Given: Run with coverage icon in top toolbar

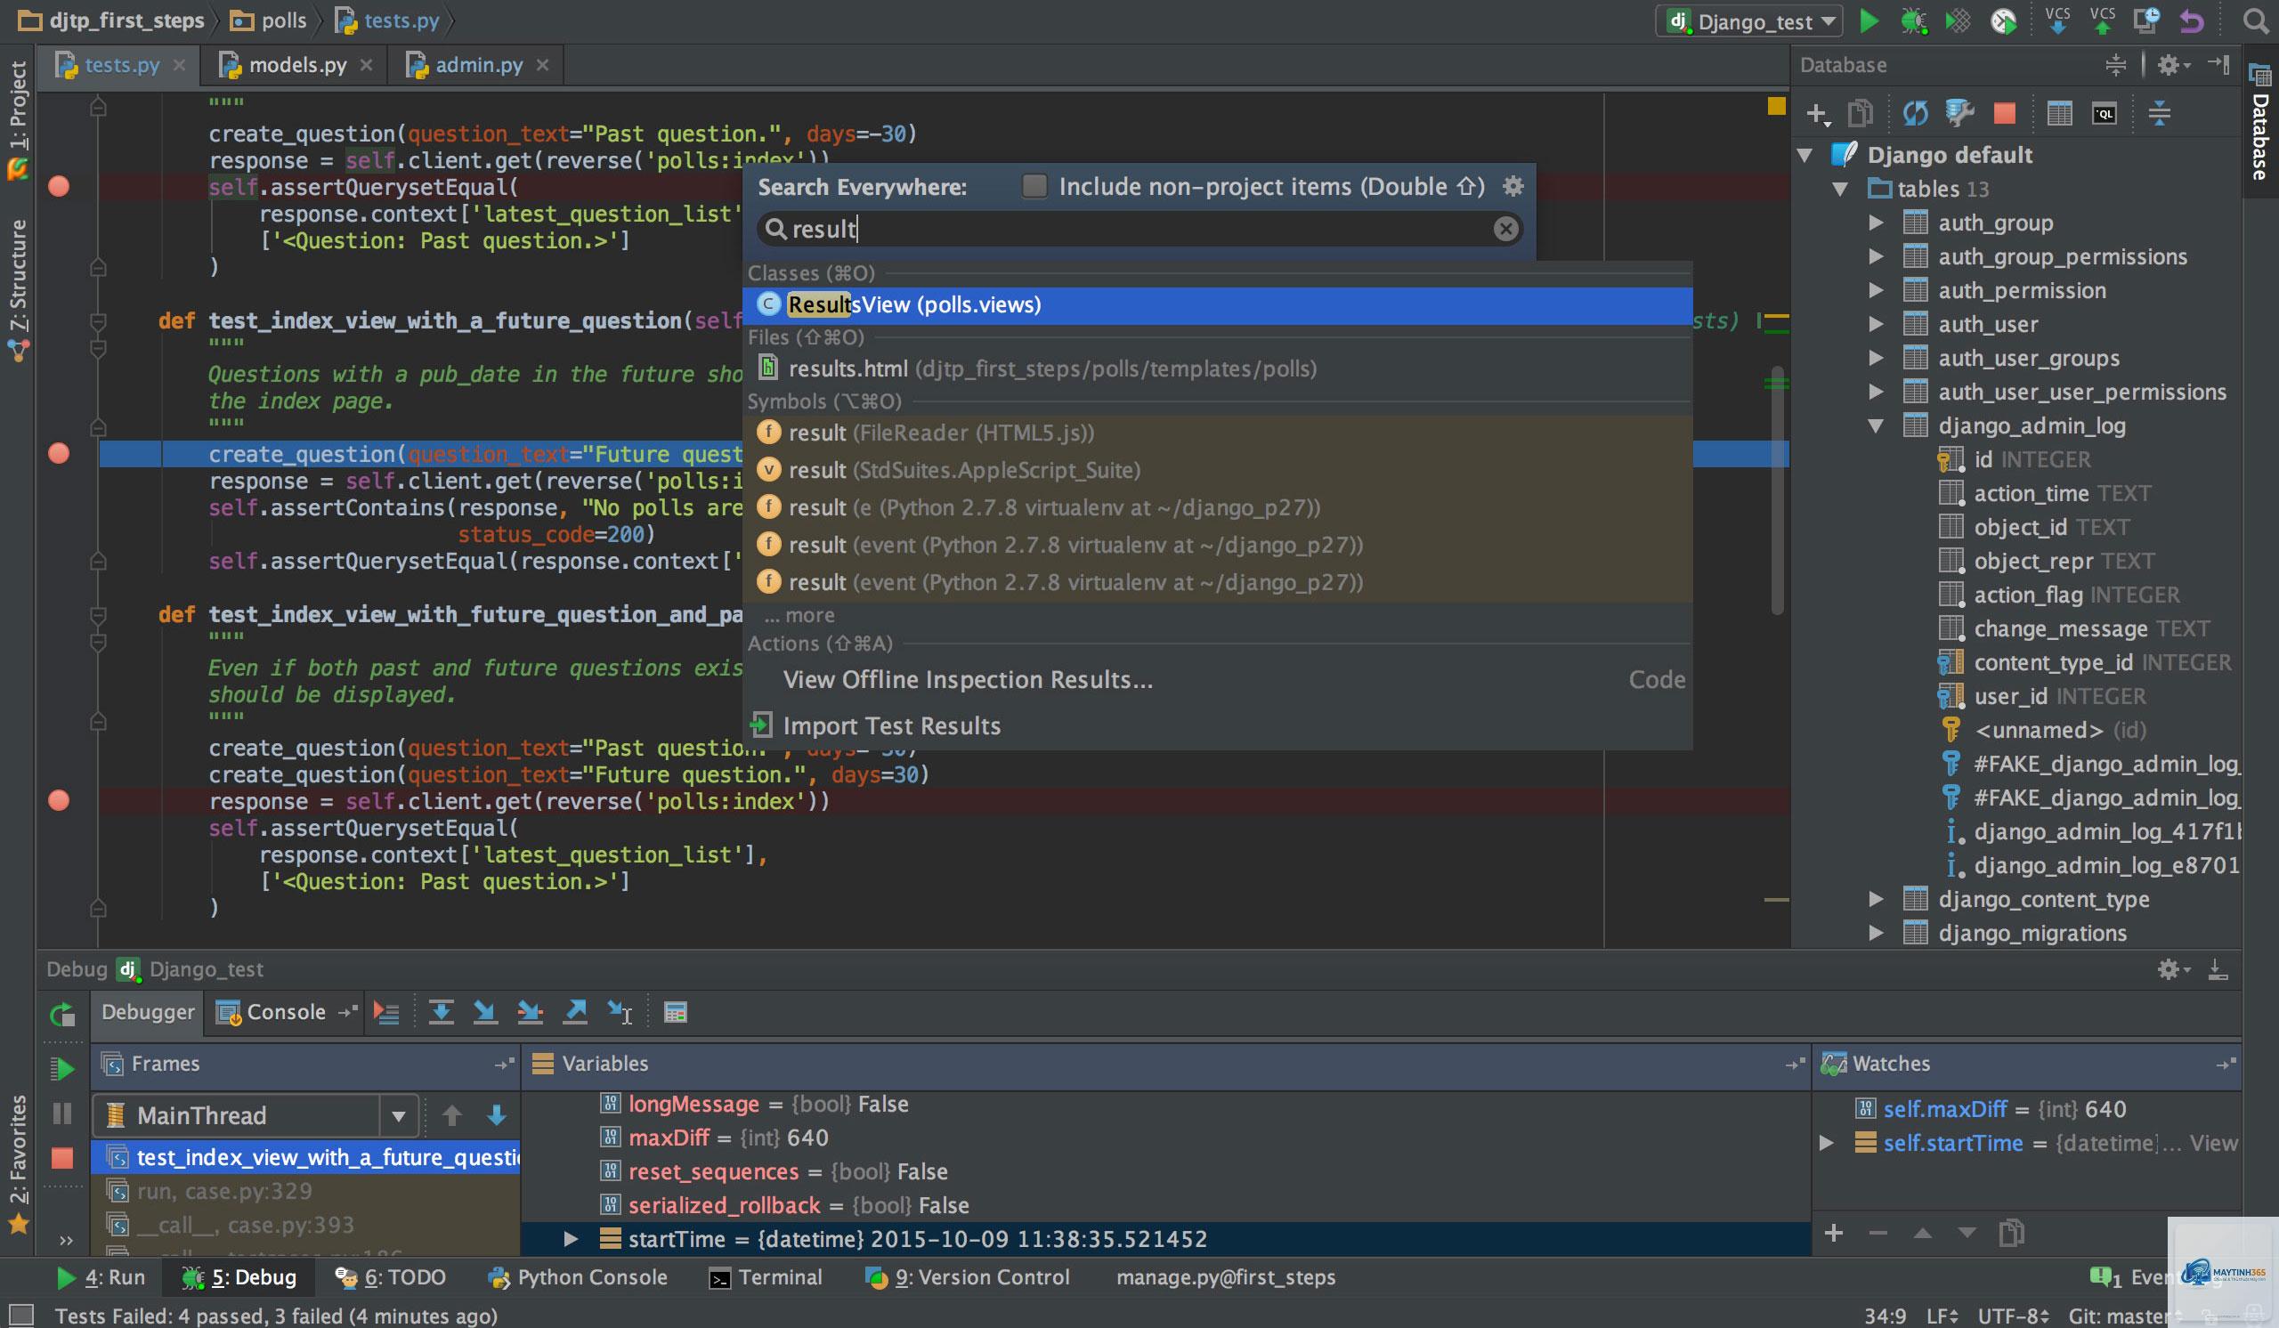Looking at the screenshot, I should point(1957,20).
